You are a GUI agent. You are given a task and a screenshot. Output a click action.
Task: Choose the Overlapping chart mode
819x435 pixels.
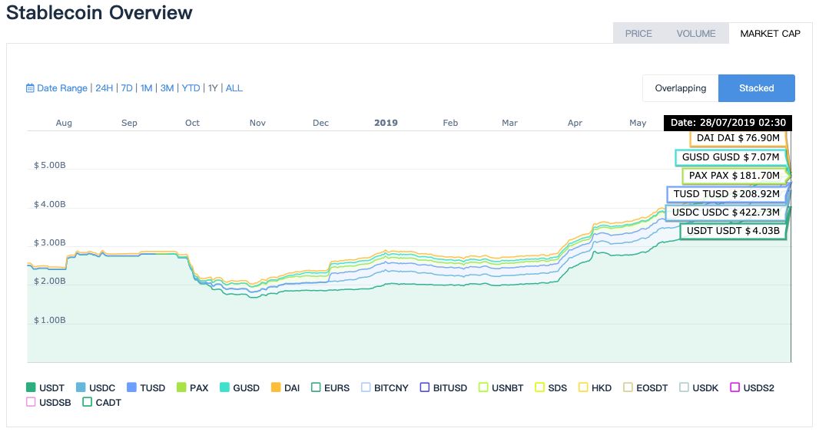click(681, 88)
